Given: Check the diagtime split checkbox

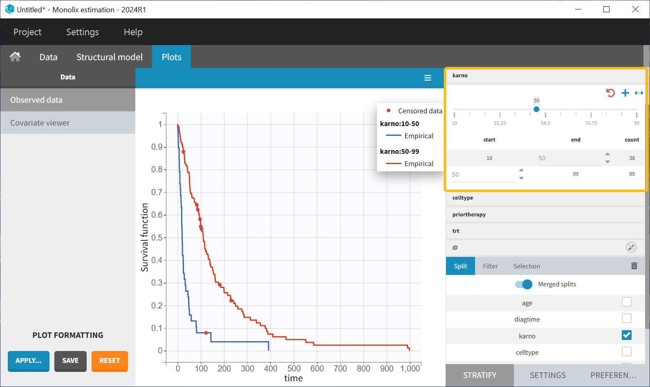Looking at the screenshot, I should click(x=626, y=318).
